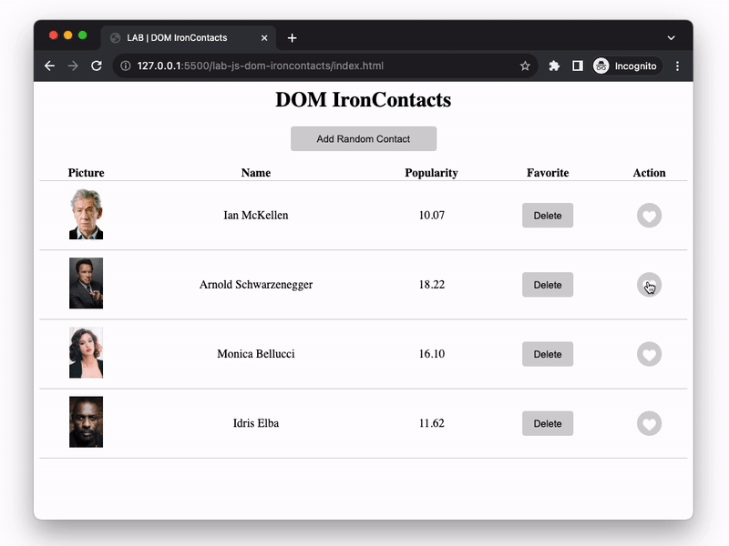Expand the tab search chevron in the title bar
Screen dimensions: 729x546
(672, 38)
